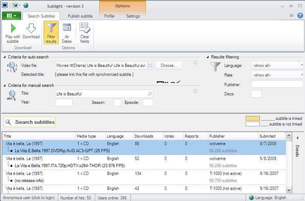The image size is (305, 201).
Task: Click 50,750 subtitles publisher count
Action: click(223, 181)
